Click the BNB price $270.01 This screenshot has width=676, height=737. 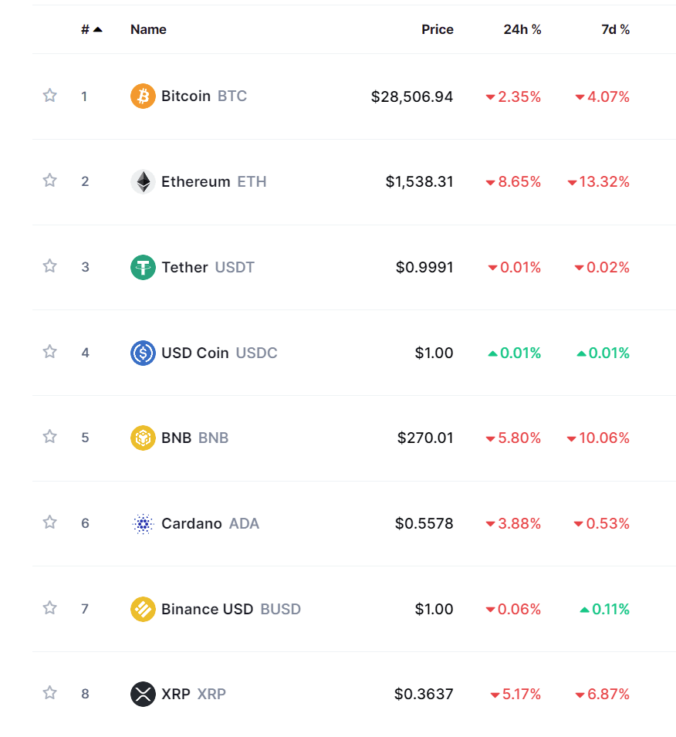(x=425, y=438)
